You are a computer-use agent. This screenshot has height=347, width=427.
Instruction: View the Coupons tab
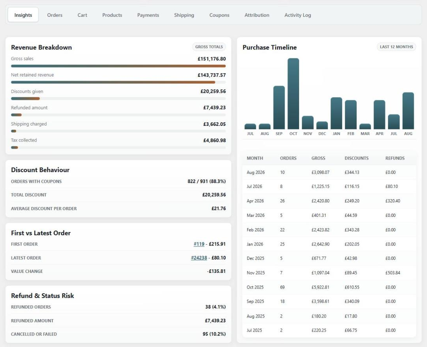pos(219,15)
